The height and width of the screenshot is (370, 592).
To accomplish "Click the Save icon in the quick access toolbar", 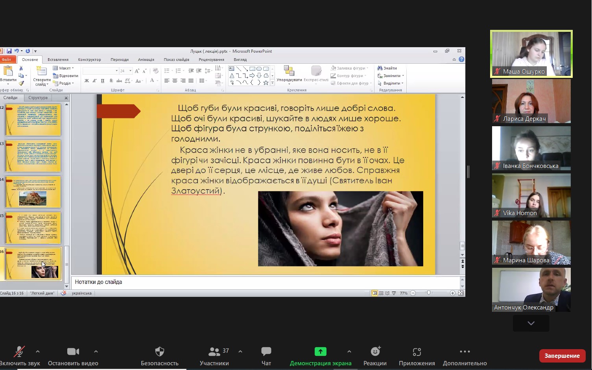I will (9, 51).
